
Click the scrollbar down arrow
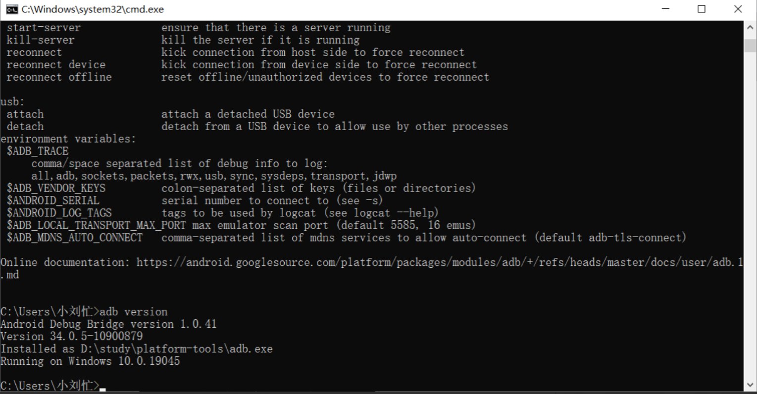pos(750,385)
